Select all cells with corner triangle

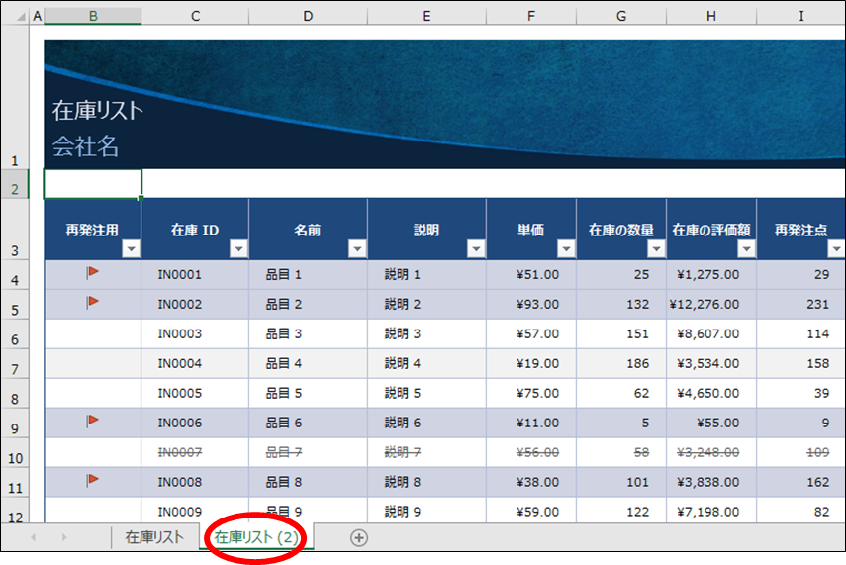pyautogui.click(x=21, y=17)
